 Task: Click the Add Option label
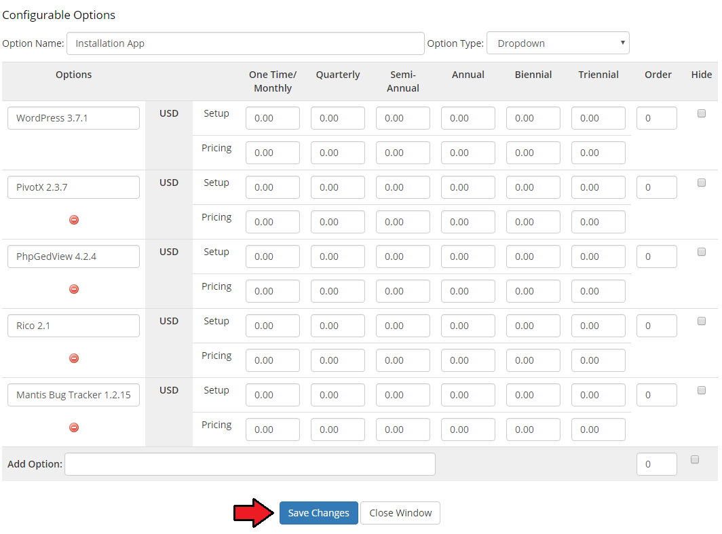[x=35, y=464]
